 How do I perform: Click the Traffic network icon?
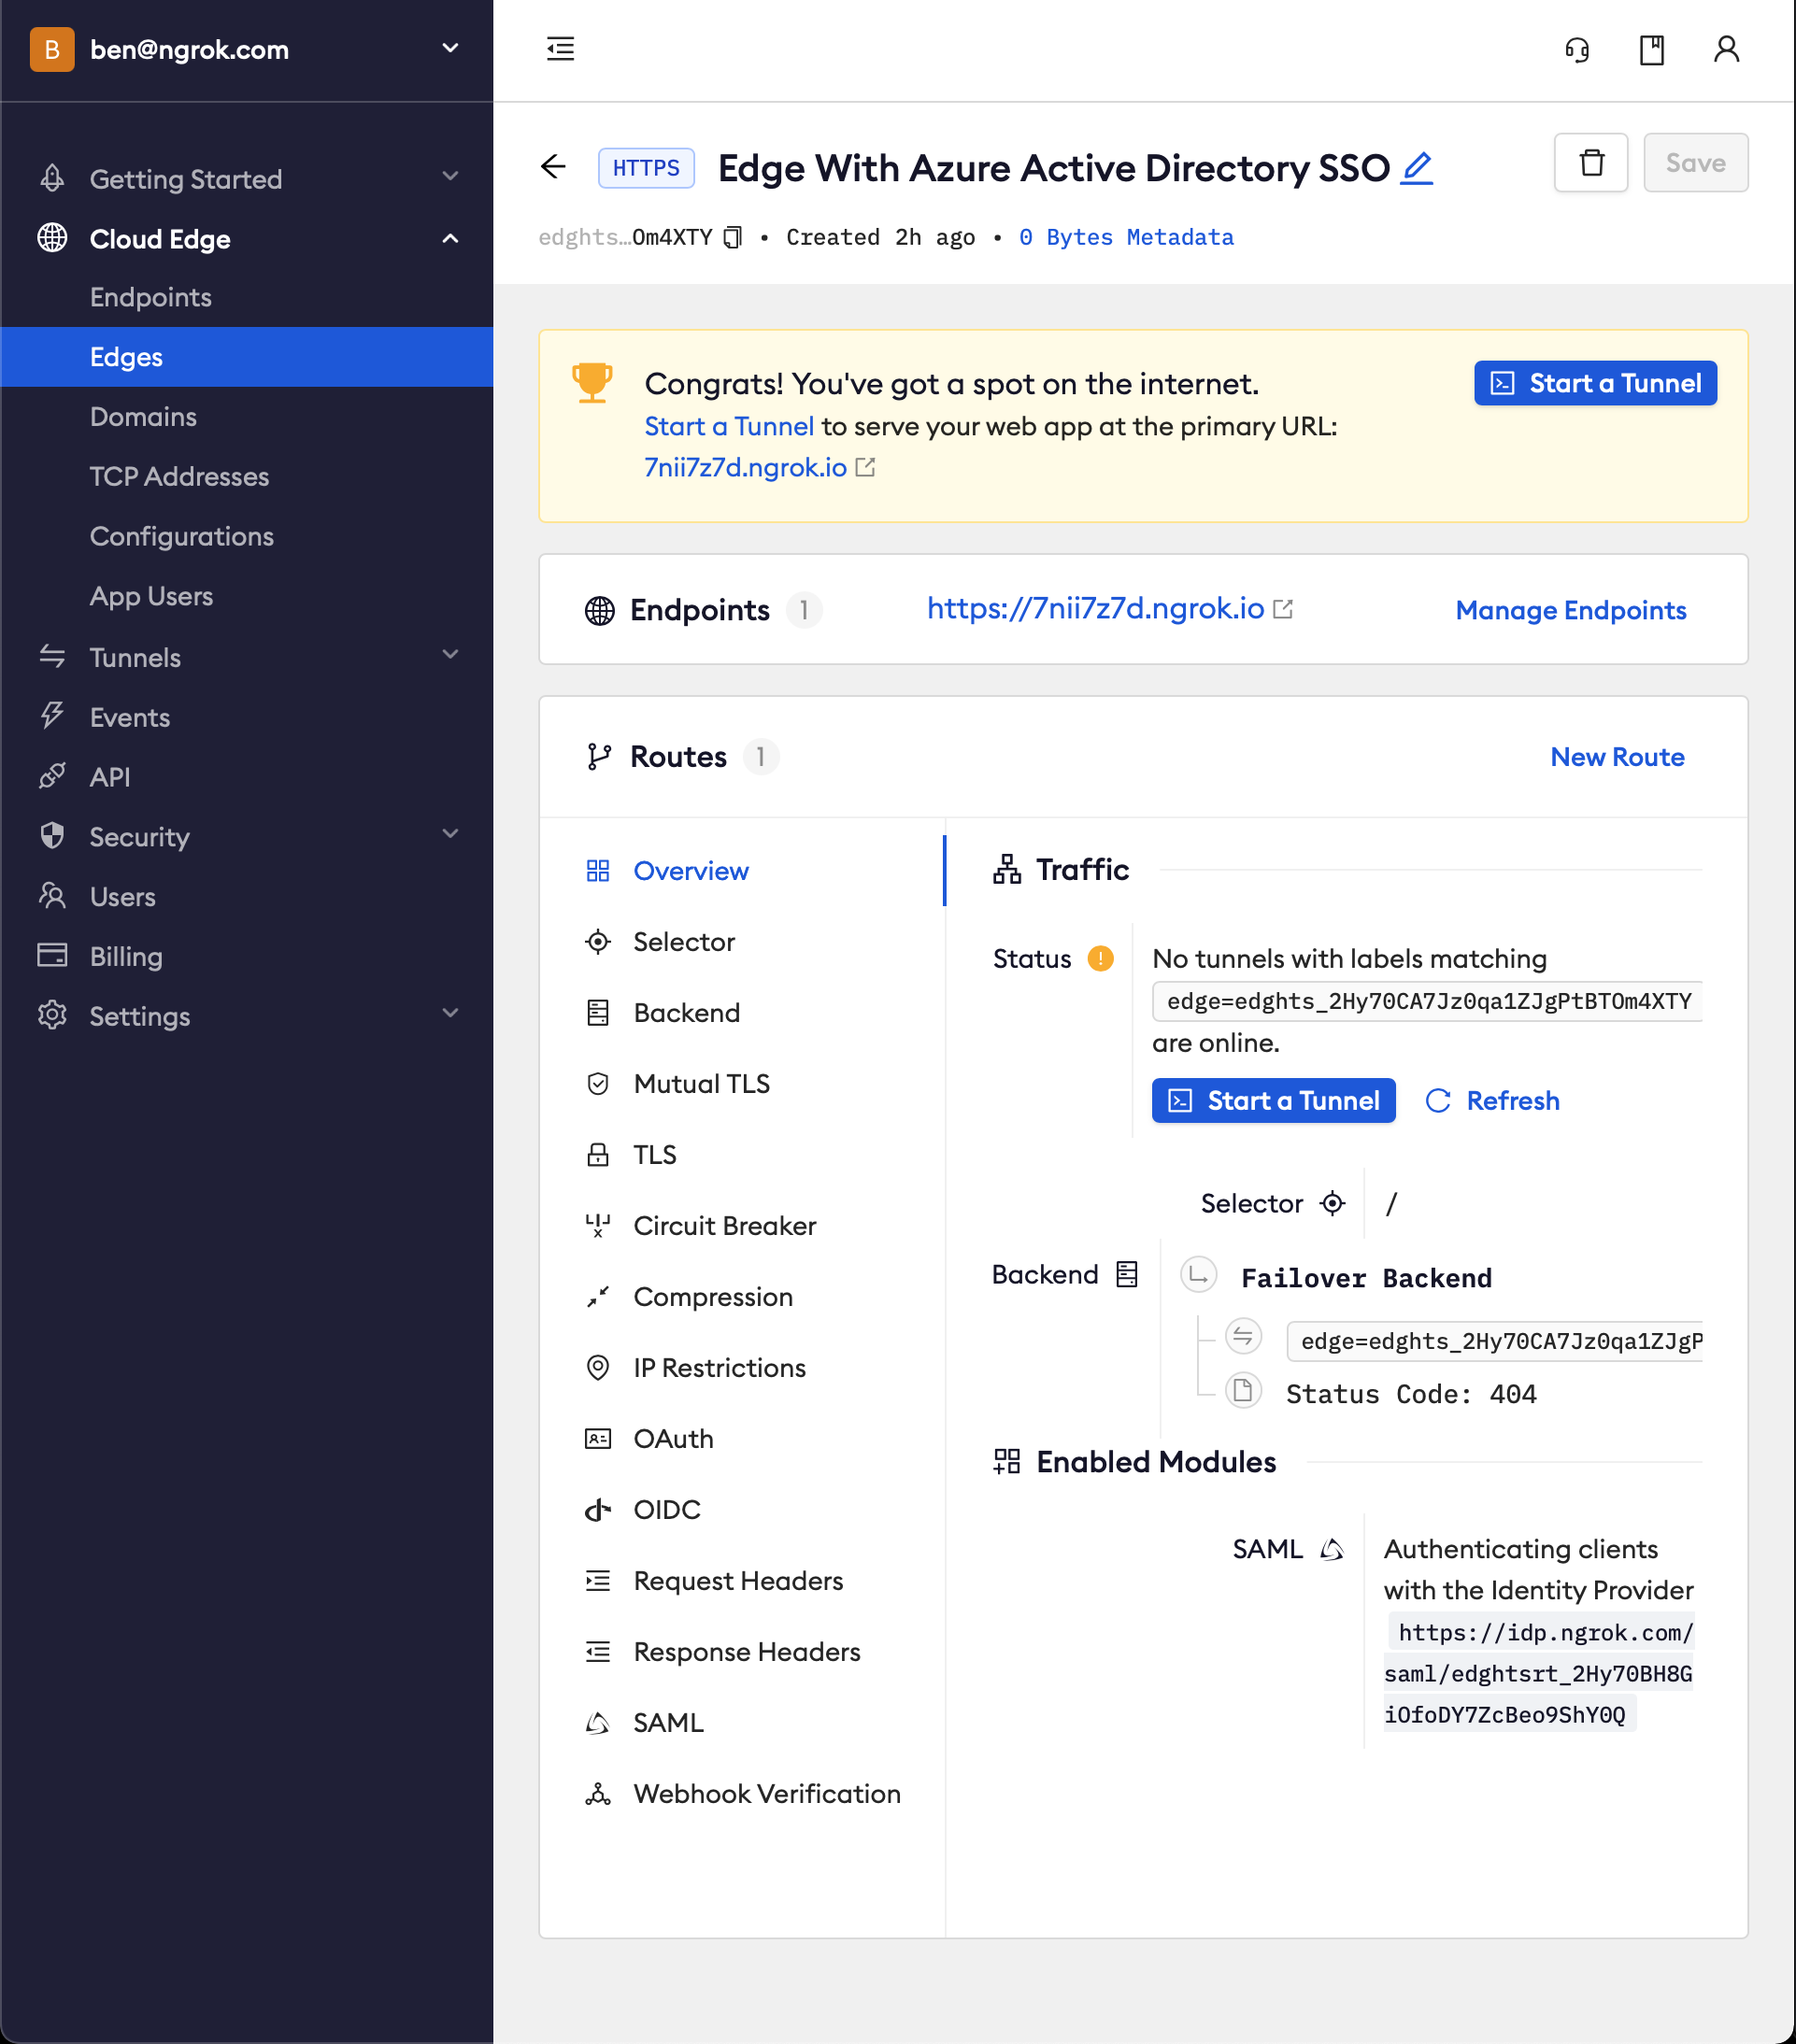click(x=1007, y=869)
